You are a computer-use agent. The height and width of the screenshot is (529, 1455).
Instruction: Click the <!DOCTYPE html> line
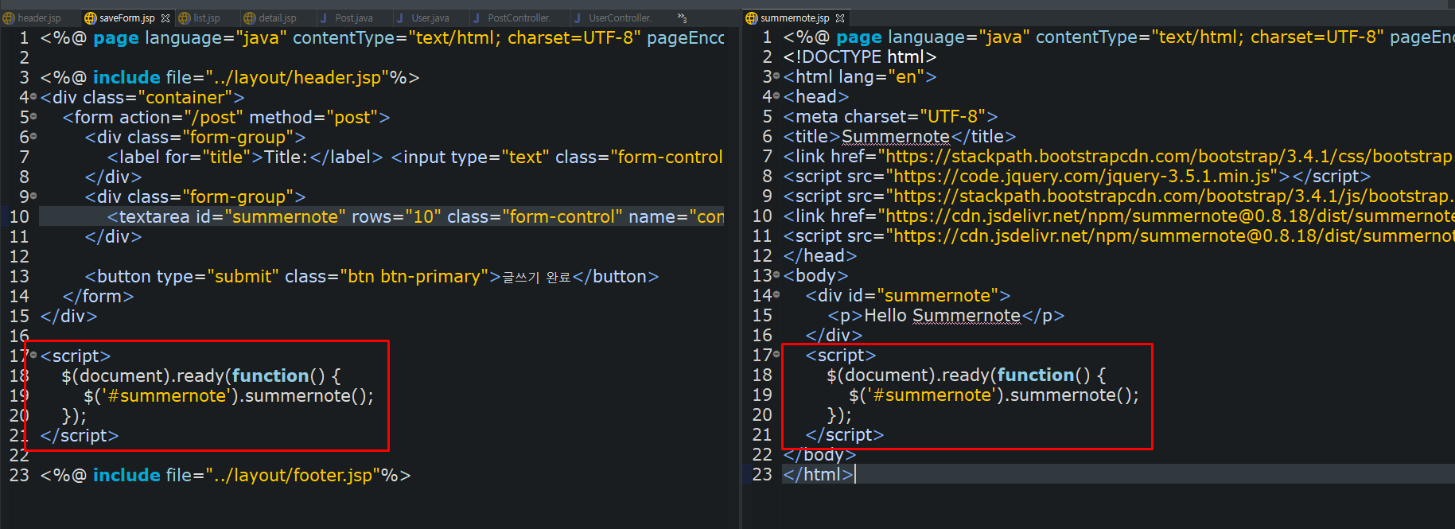tap(860, 56)
